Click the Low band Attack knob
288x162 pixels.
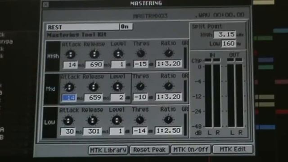coord(68,121)
